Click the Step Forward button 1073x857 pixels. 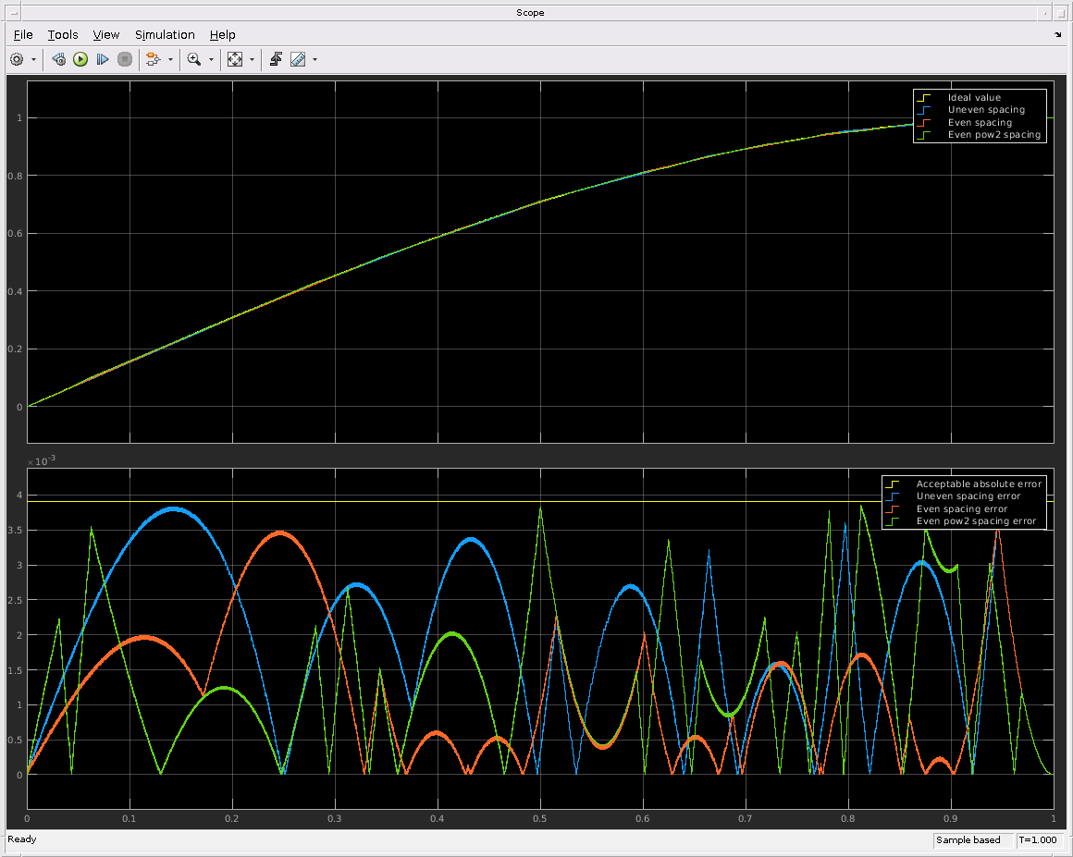pos(103,59)
